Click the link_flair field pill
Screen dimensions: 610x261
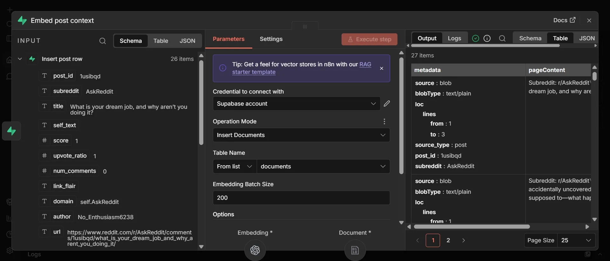point(59,186)
